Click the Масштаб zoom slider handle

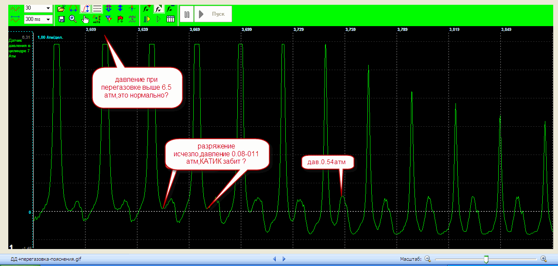(x=486, y=259)
